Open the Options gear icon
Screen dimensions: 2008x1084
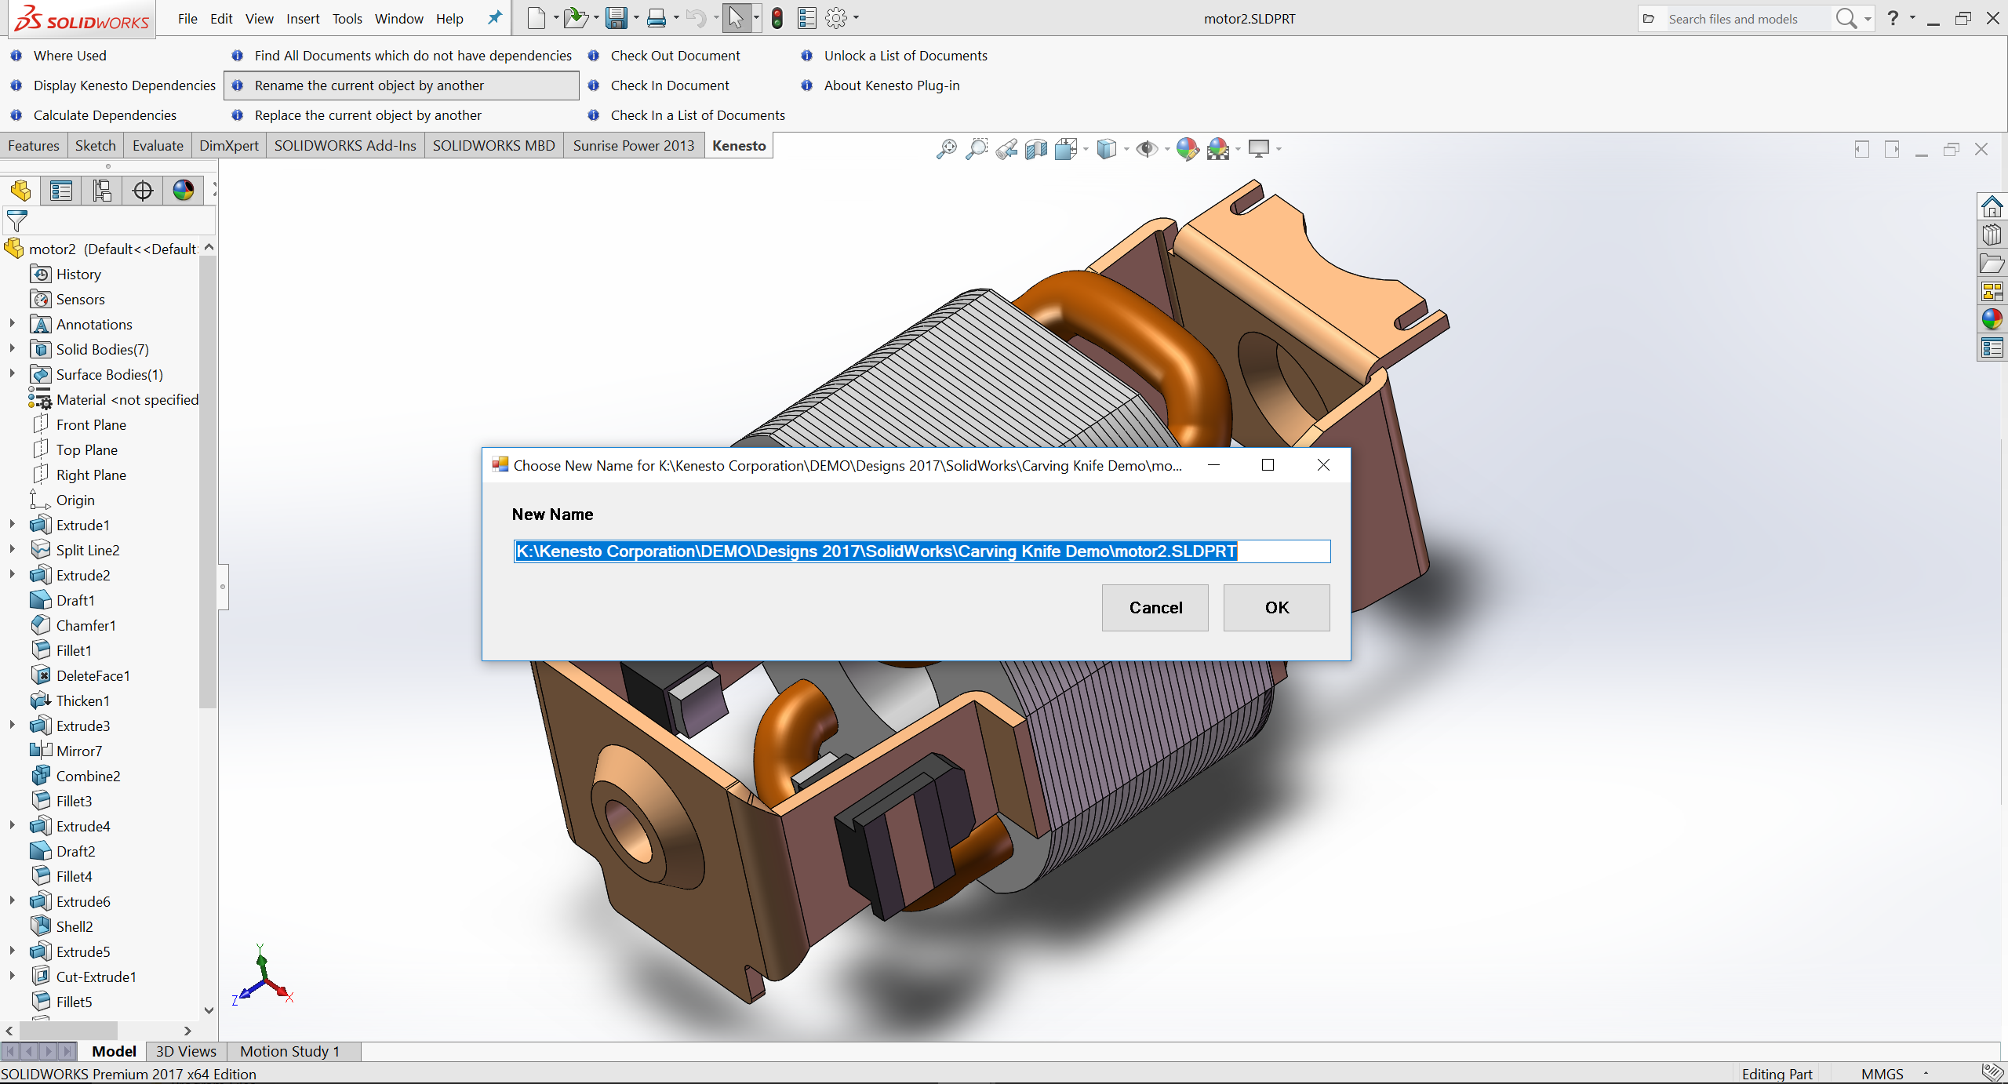837,18
